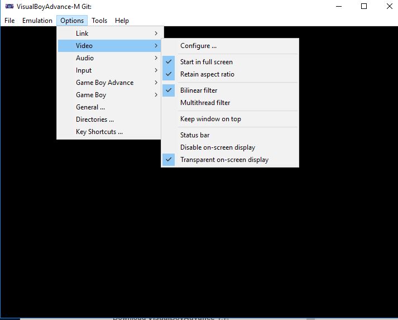Screen dimensions: 398x320
Task: Enable Multithread filter
Action: point(230,103)
